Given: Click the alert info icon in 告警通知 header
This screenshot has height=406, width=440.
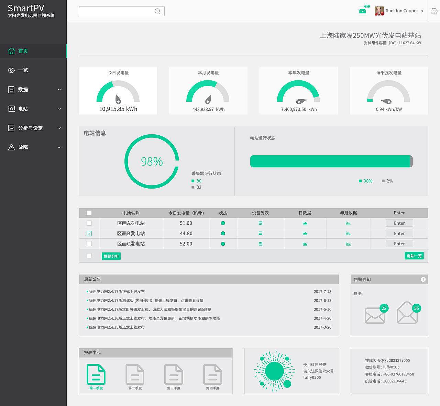Looking at the screenshot, I should [x=423, y=280].
